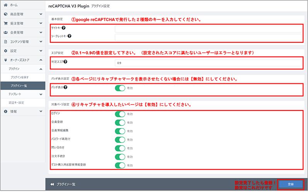Toggle the パスワード再発行 page switch
The image size is (308, 193).
(x=120, y=140)
